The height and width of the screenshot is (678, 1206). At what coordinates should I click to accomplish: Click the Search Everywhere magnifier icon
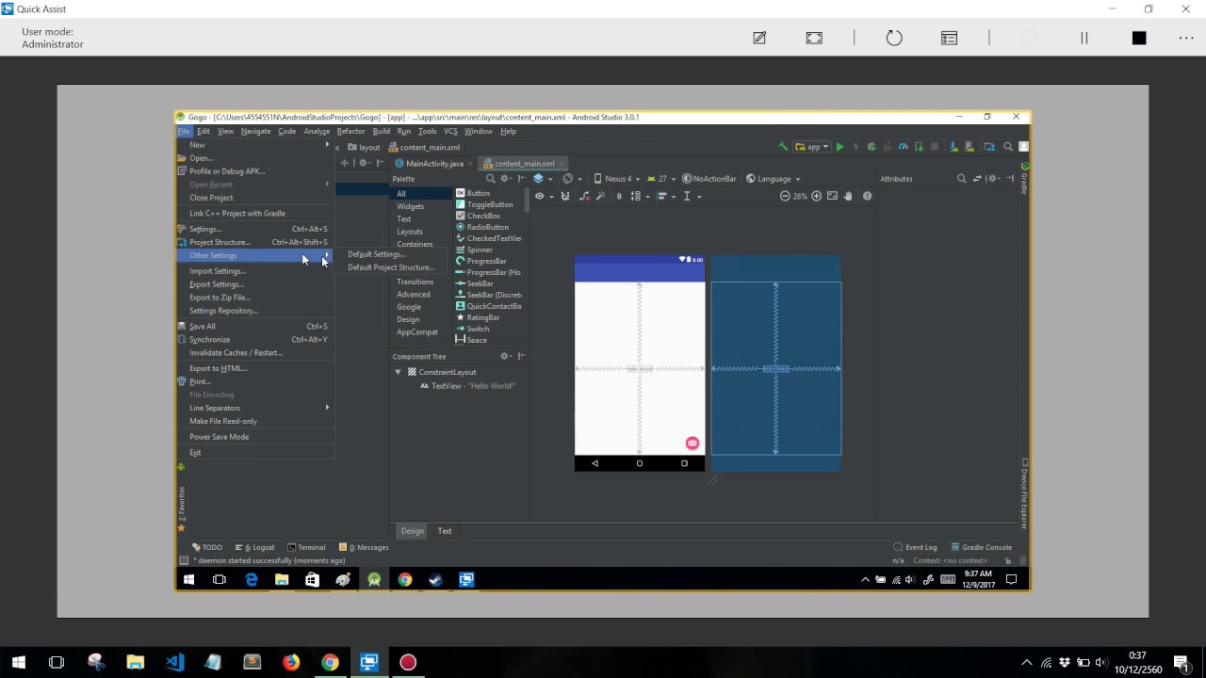pyautogui.click(x=1007, y=146)
